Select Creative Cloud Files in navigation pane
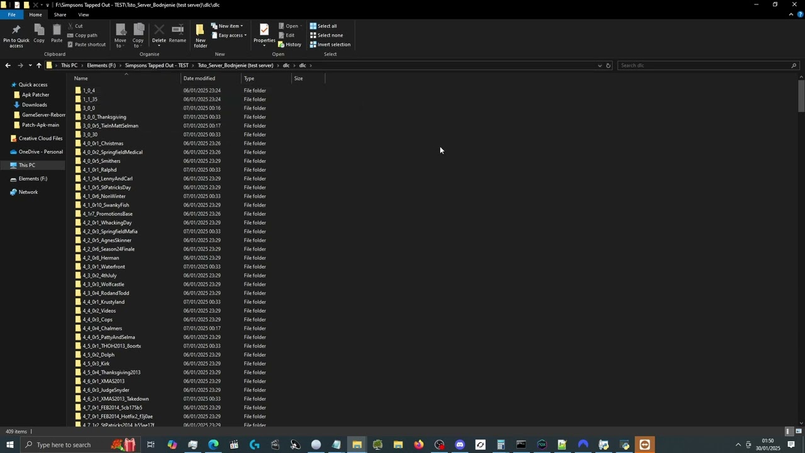 pyautogui.click(x=40, y=138)
